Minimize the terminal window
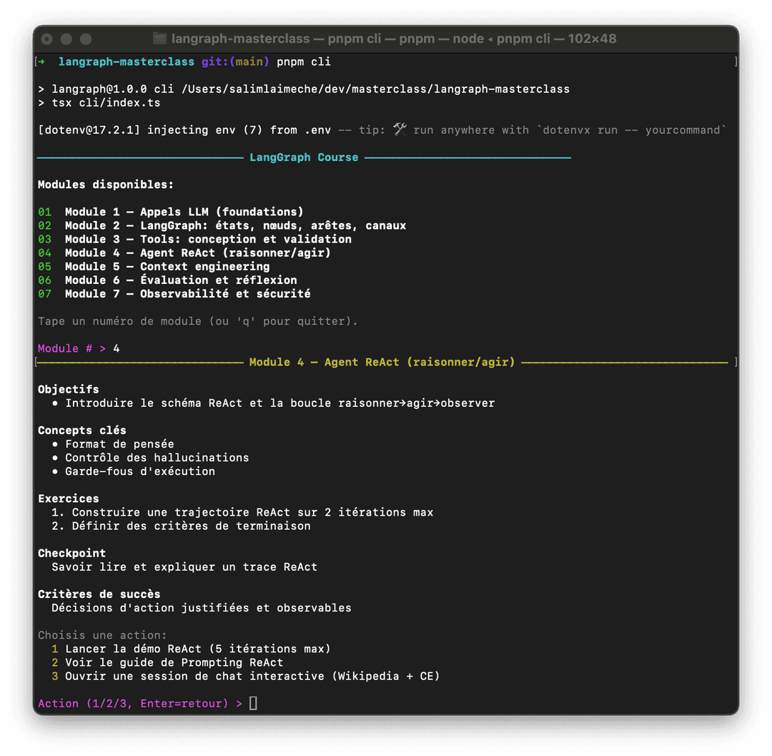 [66, 39]
